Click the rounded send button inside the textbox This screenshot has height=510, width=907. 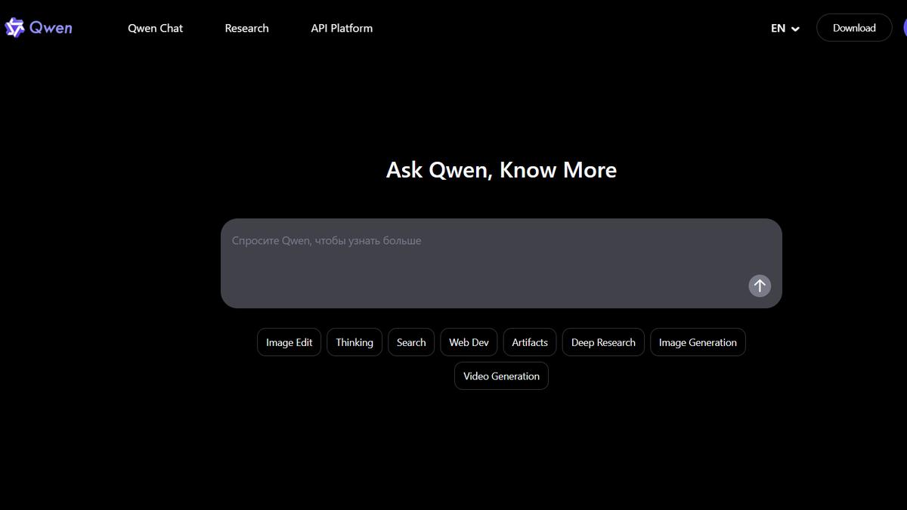pyautogui.click(x=759, y=286)
